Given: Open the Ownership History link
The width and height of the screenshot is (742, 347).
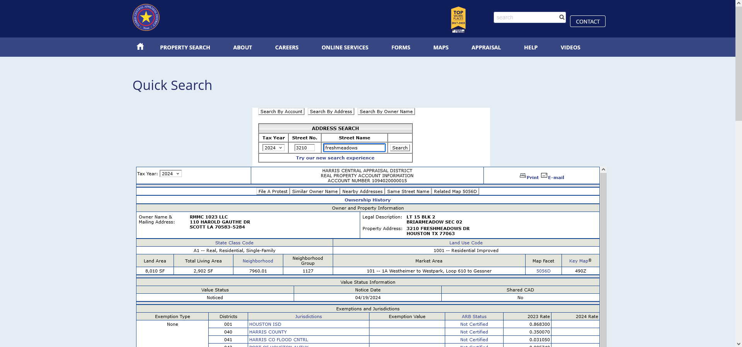Looking at the screenshot, I should [x=368, y=200].
